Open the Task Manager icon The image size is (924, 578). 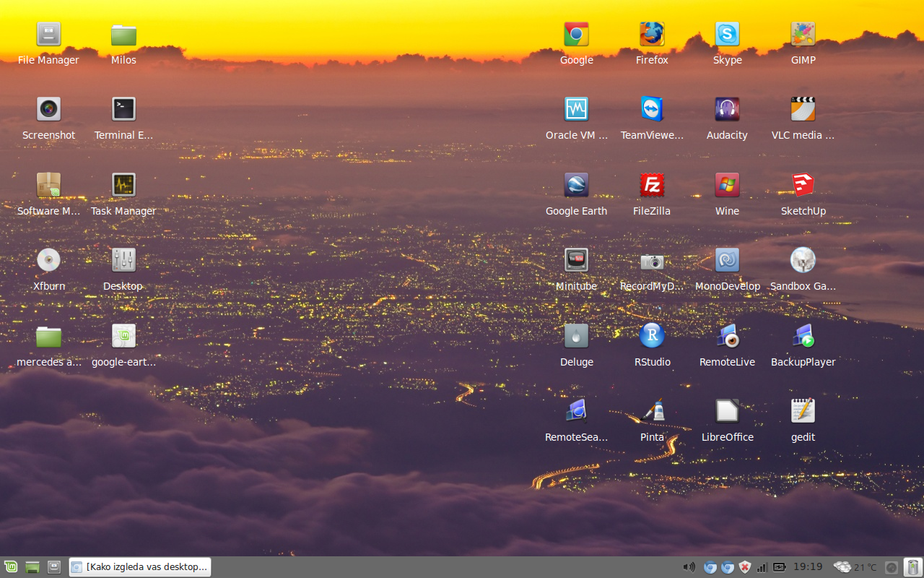(x=123, y=185)
